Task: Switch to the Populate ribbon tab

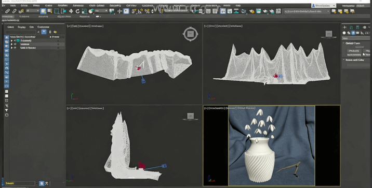Action: point(85,17)
